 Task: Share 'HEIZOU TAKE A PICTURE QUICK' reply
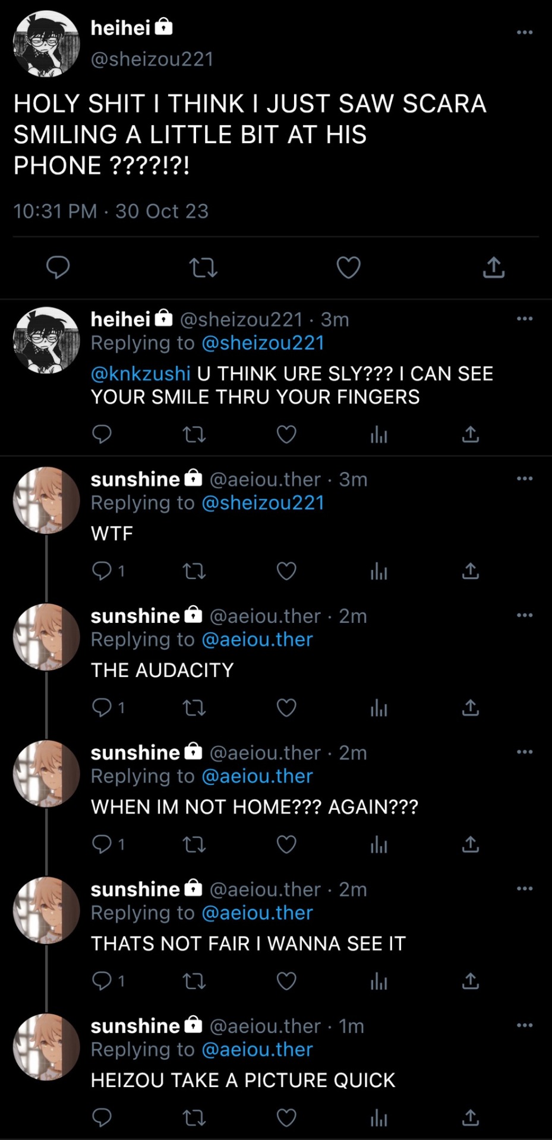pos(471,1118)
